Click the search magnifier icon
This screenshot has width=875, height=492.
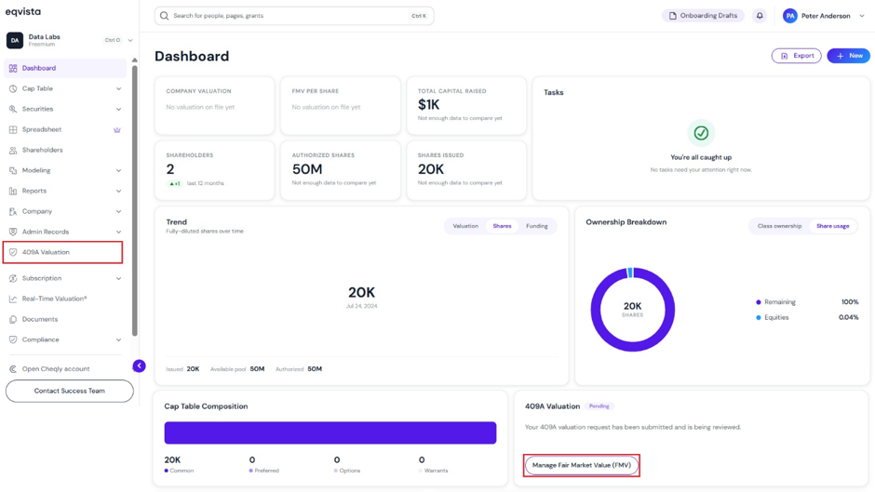pyautogui.click(x=164, y=16)
